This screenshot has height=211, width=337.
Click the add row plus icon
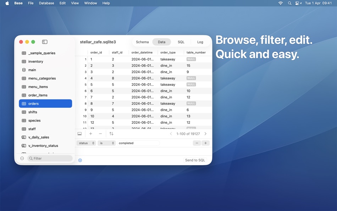(x=90, y=134)
